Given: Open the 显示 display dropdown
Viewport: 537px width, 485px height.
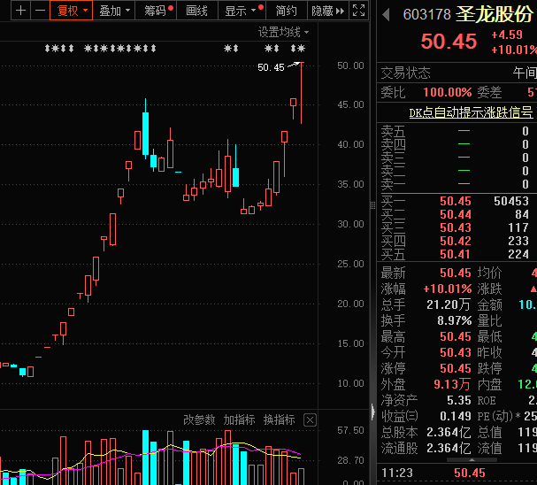Looking at the screenshot, I should click(241, 11).
